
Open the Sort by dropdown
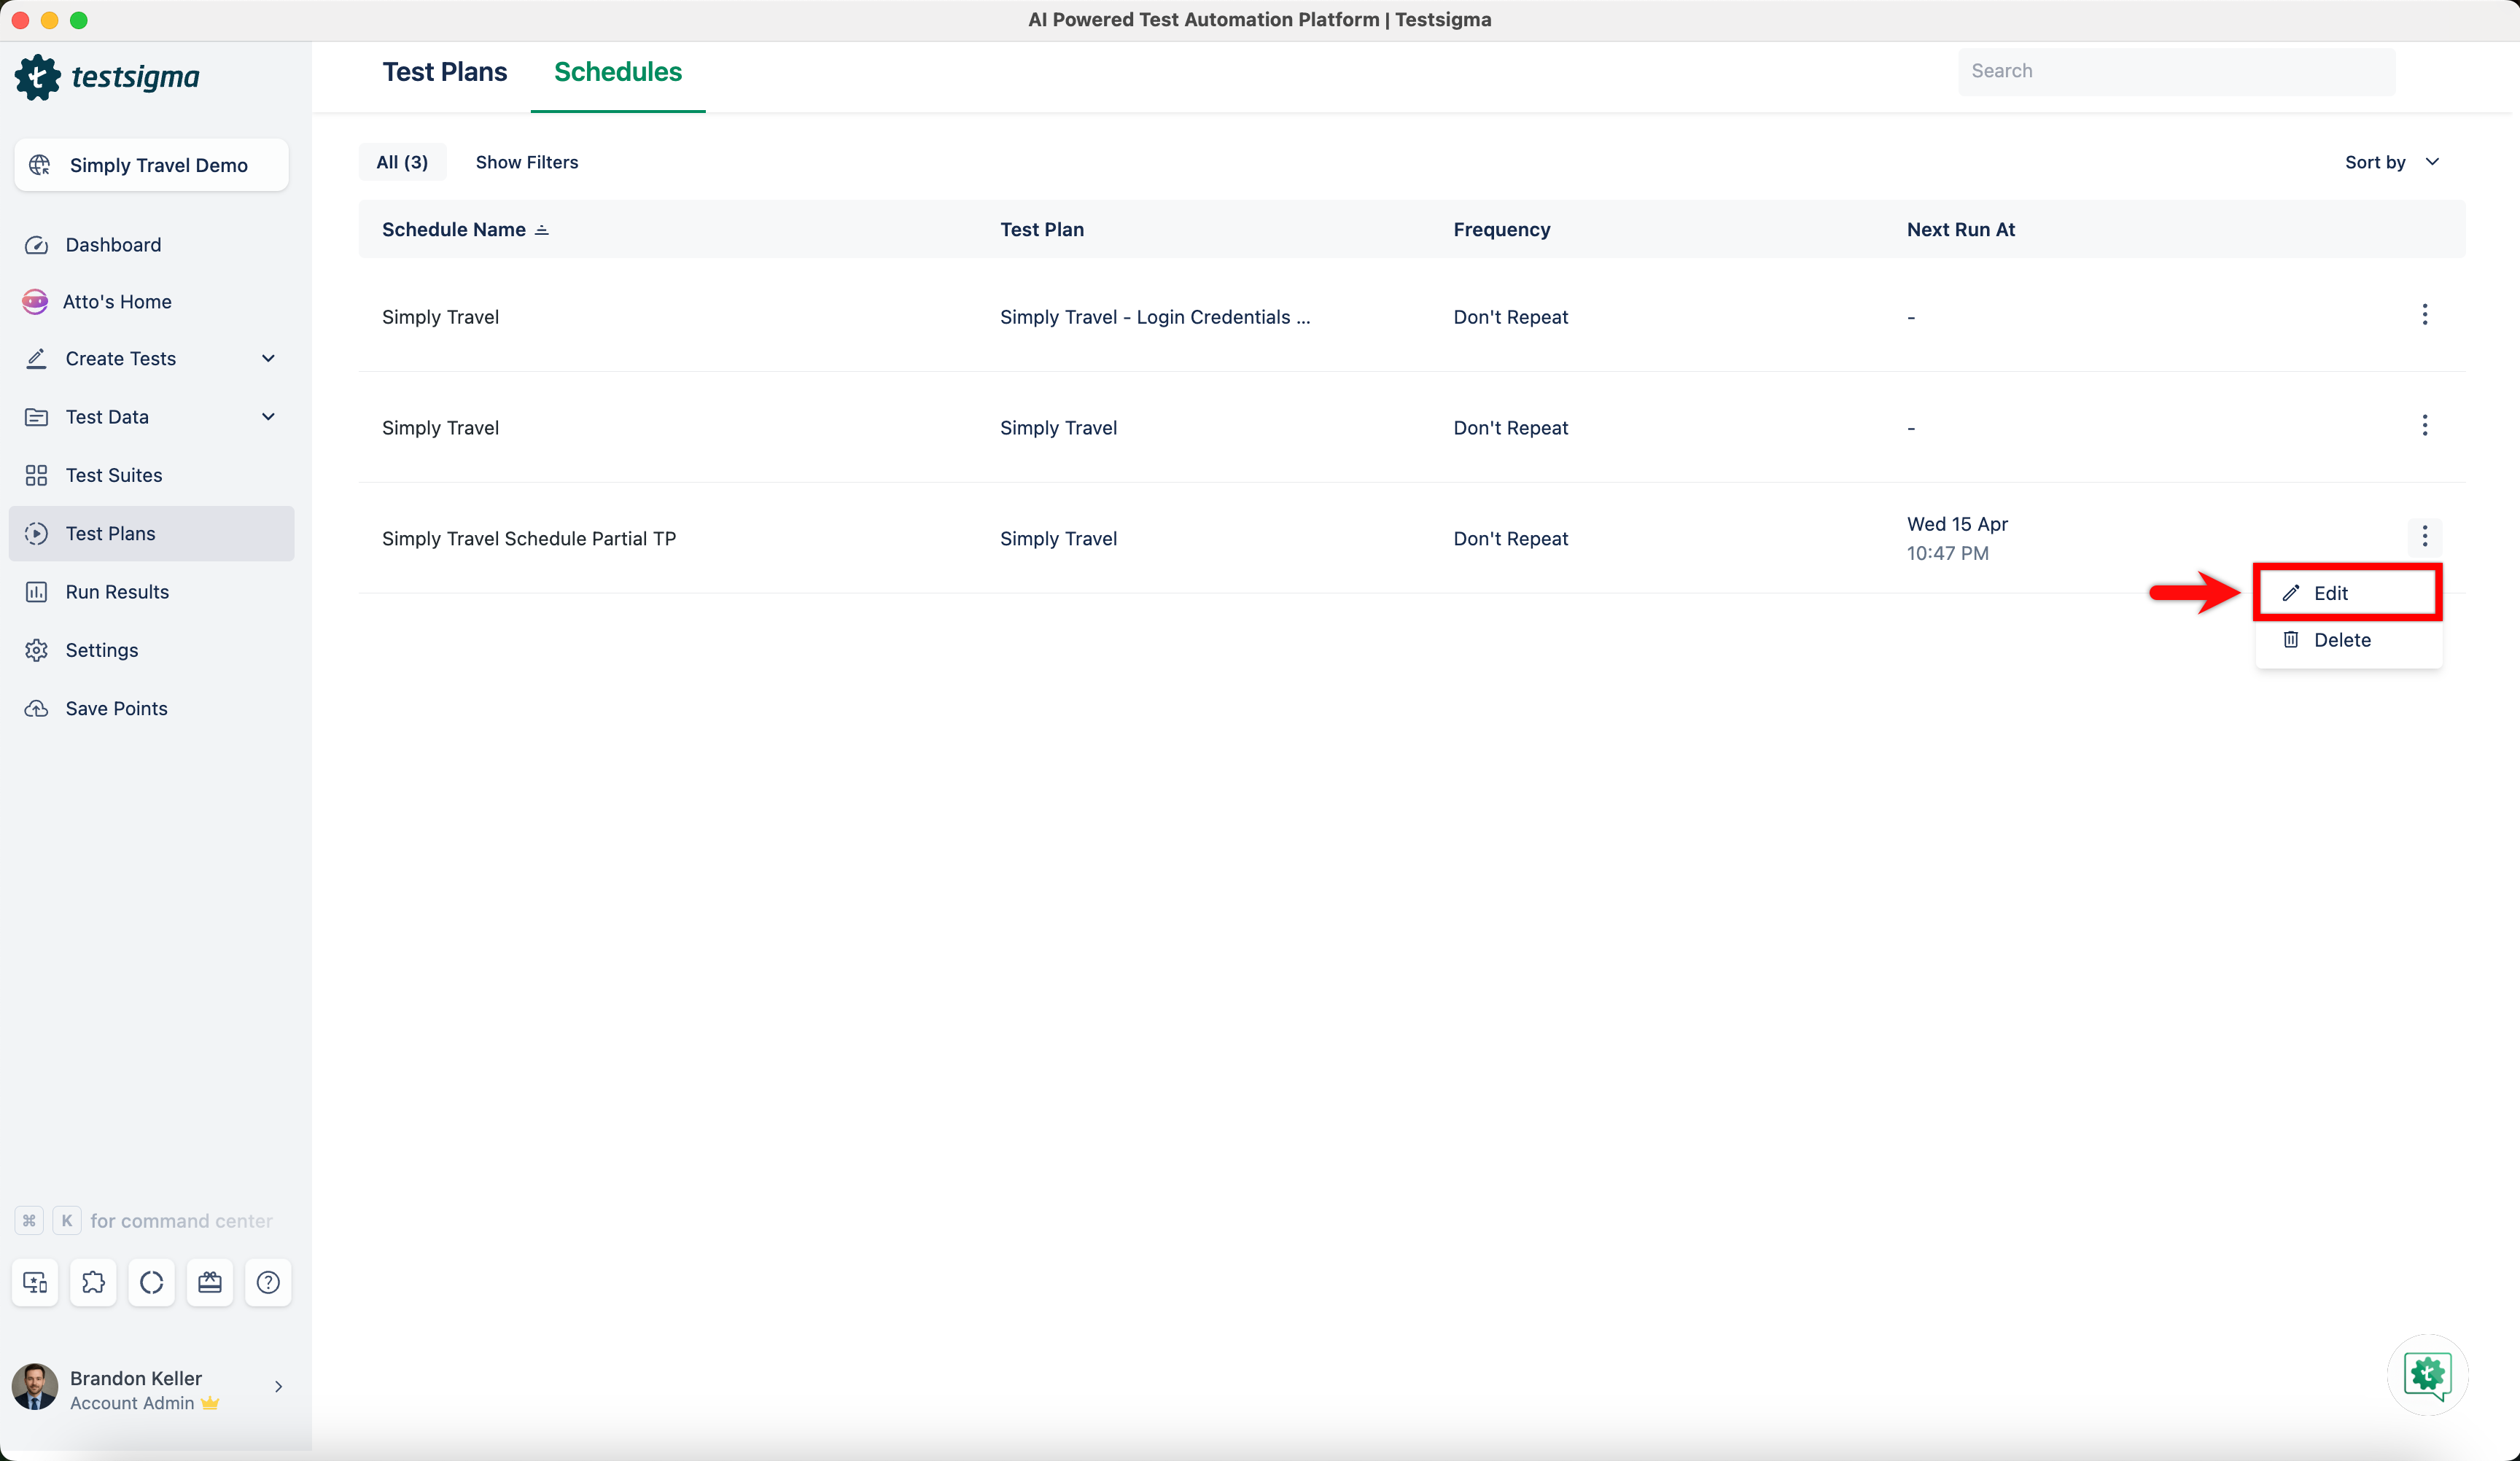coord(2393,163)
